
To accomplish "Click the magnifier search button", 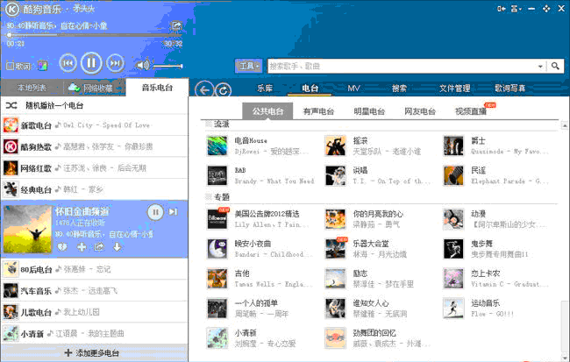I will tap(555, 66).
